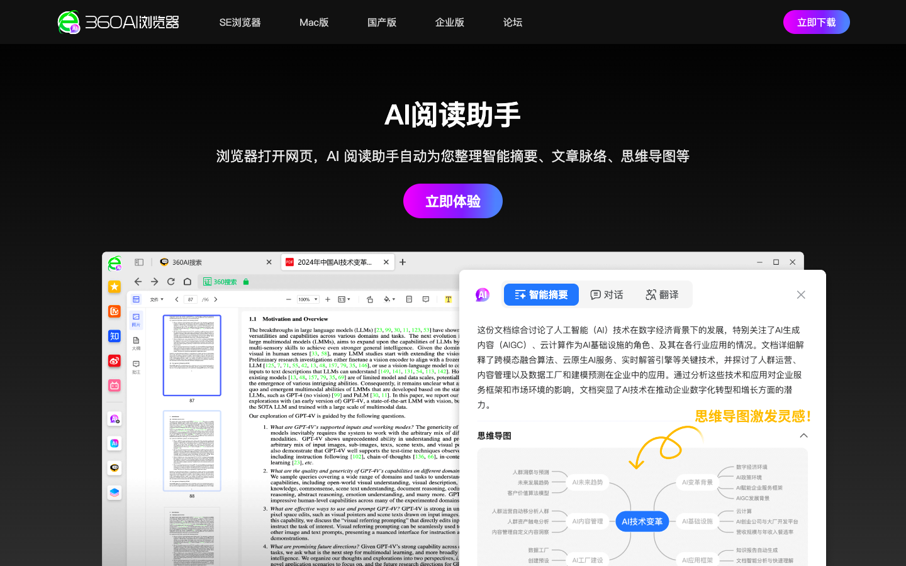Open the blue 知 Zhihu sidebar icon

(115, 336)
